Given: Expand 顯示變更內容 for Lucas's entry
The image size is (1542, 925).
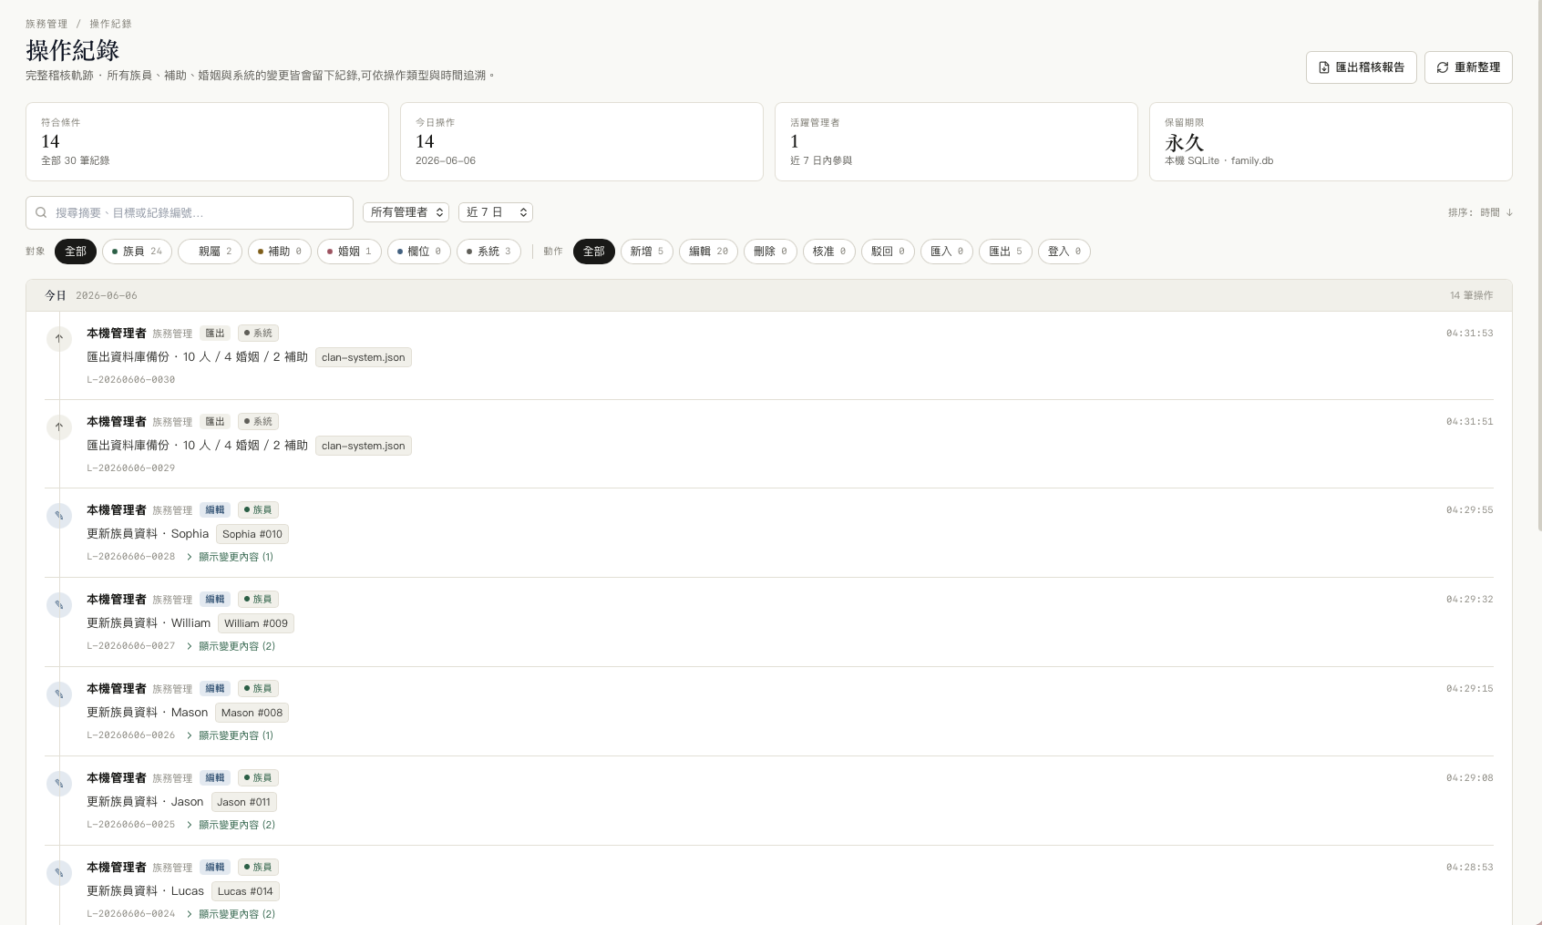Looking at the screenshot, I should coord(230,914).
